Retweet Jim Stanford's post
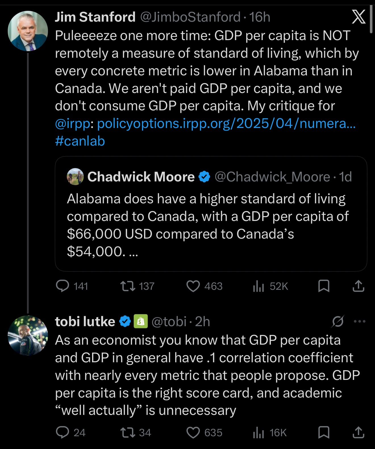Screen dimensions: 375x449 tap(128, 286)
